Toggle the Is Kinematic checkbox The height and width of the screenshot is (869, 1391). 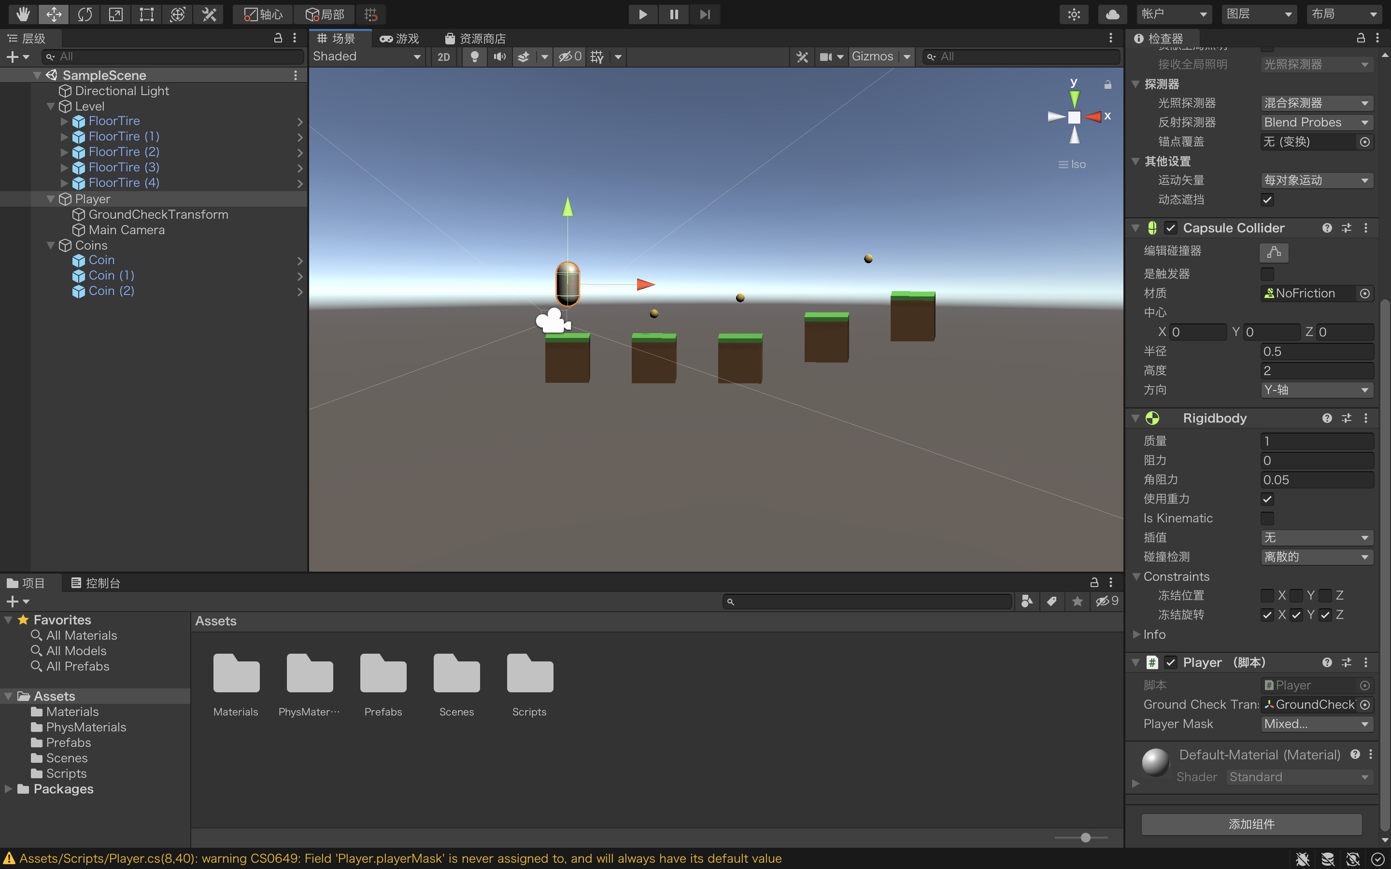coord(1267,519)
